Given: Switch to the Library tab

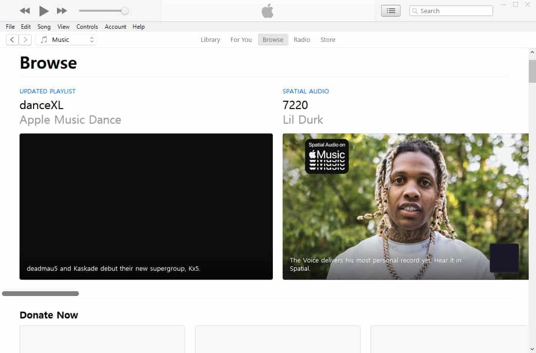Looking at the screenshot, I should pos(210,39).
